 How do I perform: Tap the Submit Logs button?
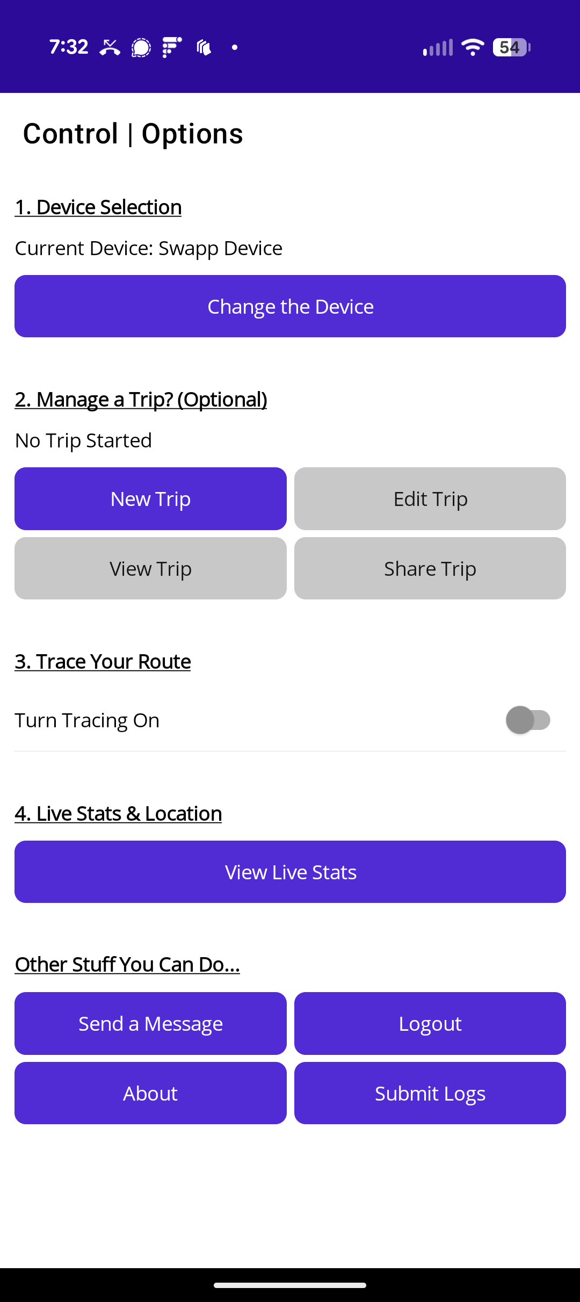(430, 1094)
